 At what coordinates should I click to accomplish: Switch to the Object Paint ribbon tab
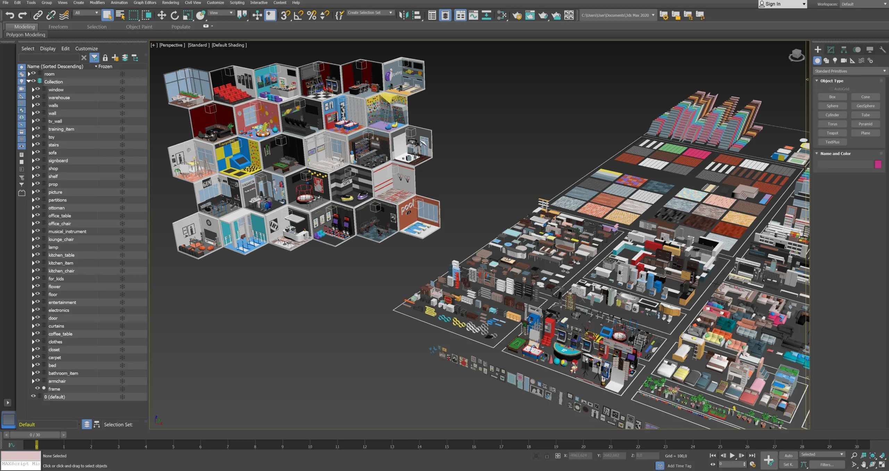tap(139, 27)
